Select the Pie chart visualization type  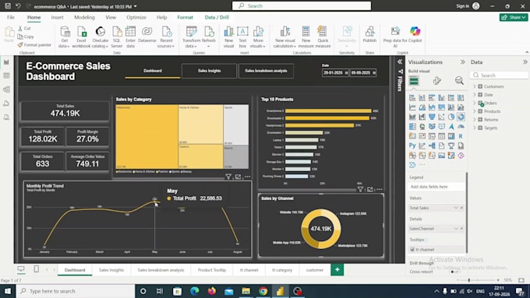tap(451, 117)
